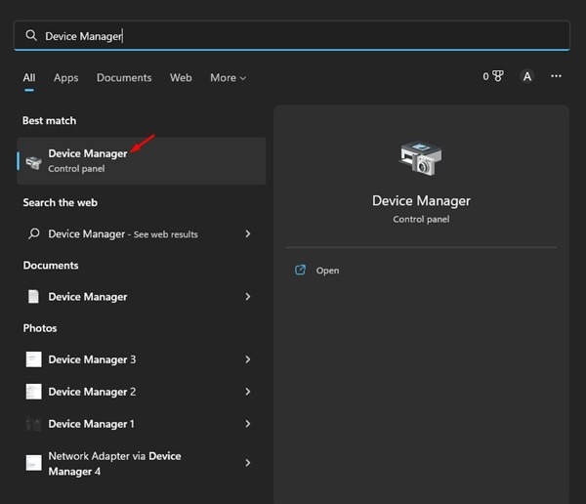Click Open in the preview pane
This screenshot has width=586, height=504.
pyautogui.click(x=327, y=271)
